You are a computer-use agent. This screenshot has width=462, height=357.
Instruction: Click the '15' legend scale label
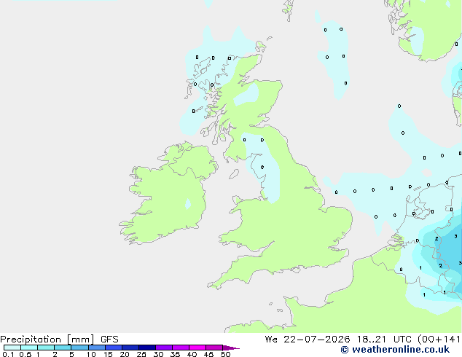108,354
